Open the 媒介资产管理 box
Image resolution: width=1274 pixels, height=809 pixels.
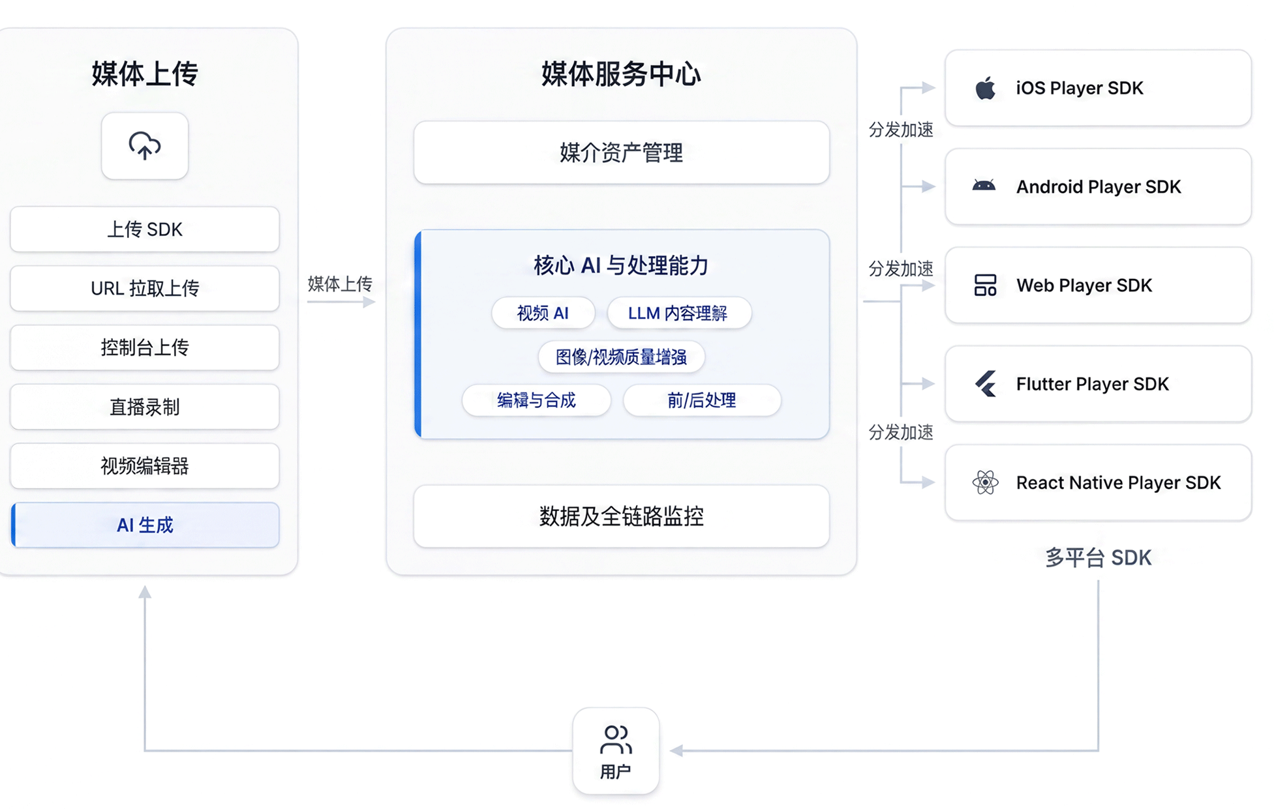coord(622,153)
